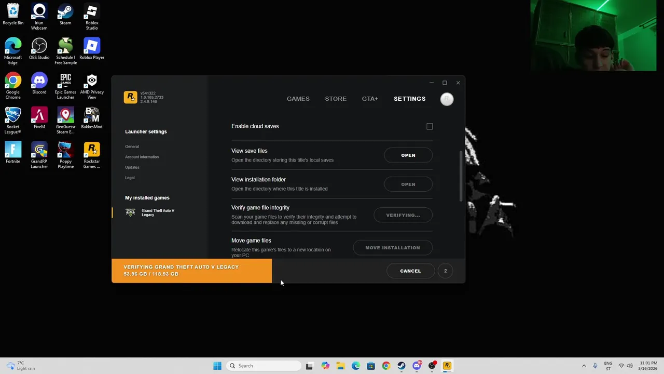This screenshot has width=664, height=374.
Task: Open Schedule I Free Sample shortcut
Action: 65,51
